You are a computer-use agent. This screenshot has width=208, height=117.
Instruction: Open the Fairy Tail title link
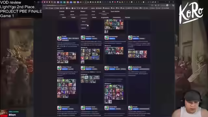[136, 36]
